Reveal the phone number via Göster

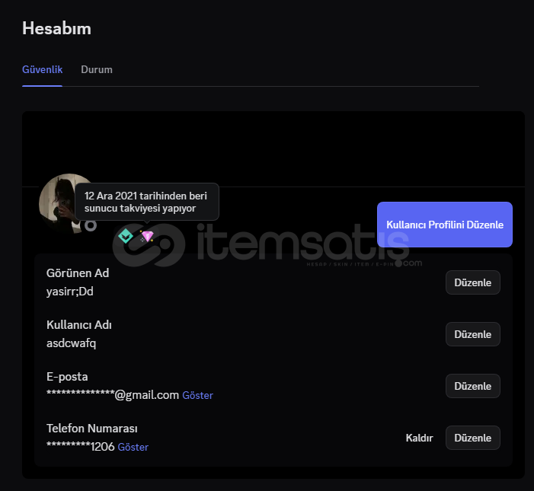(133, 447)
